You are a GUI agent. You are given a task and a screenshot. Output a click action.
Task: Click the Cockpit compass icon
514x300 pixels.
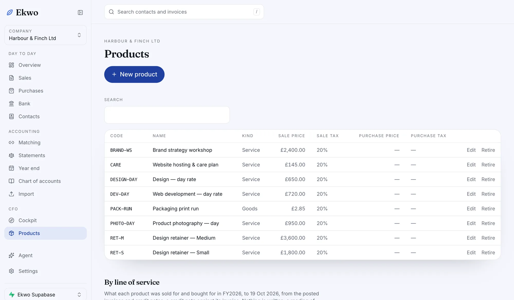(11, 220)
